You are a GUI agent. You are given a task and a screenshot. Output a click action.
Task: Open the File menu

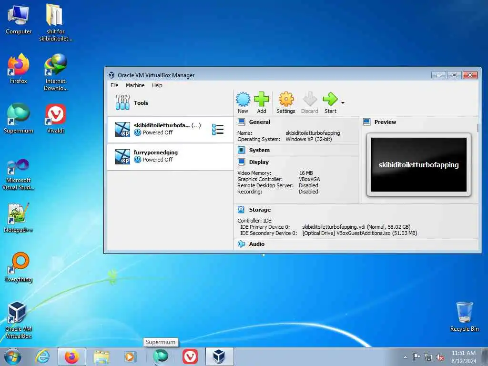coord(114,85)
